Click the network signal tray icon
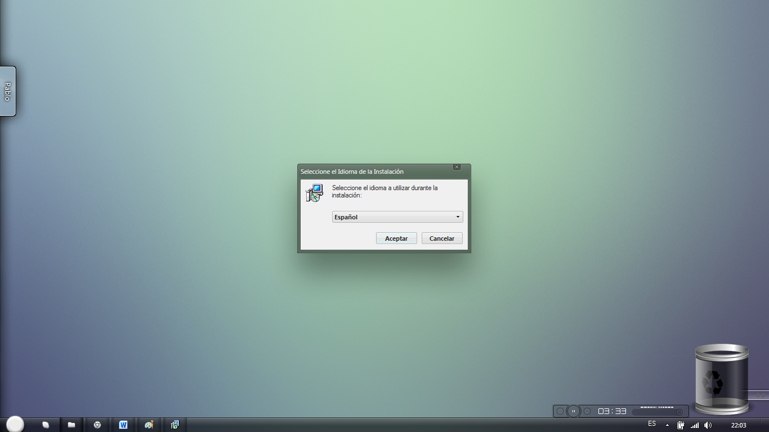This screenshot has width=769, height=432. coord(695,425)
